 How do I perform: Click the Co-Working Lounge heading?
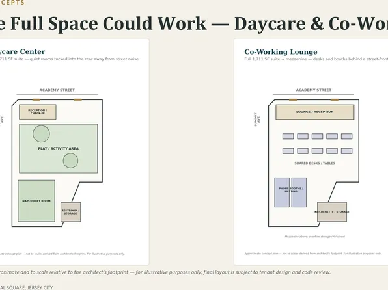pyautogui.click(x=281, y=52)
